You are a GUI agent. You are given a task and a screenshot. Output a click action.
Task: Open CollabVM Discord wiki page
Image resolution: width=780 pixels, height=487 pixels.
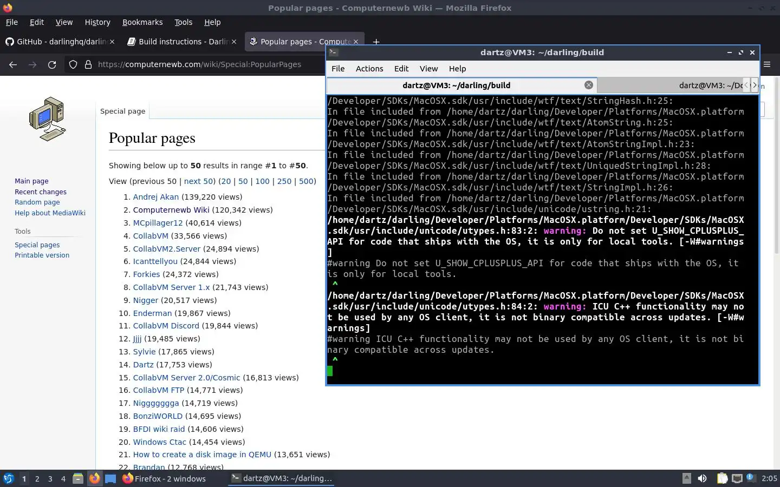coord(166,326)
